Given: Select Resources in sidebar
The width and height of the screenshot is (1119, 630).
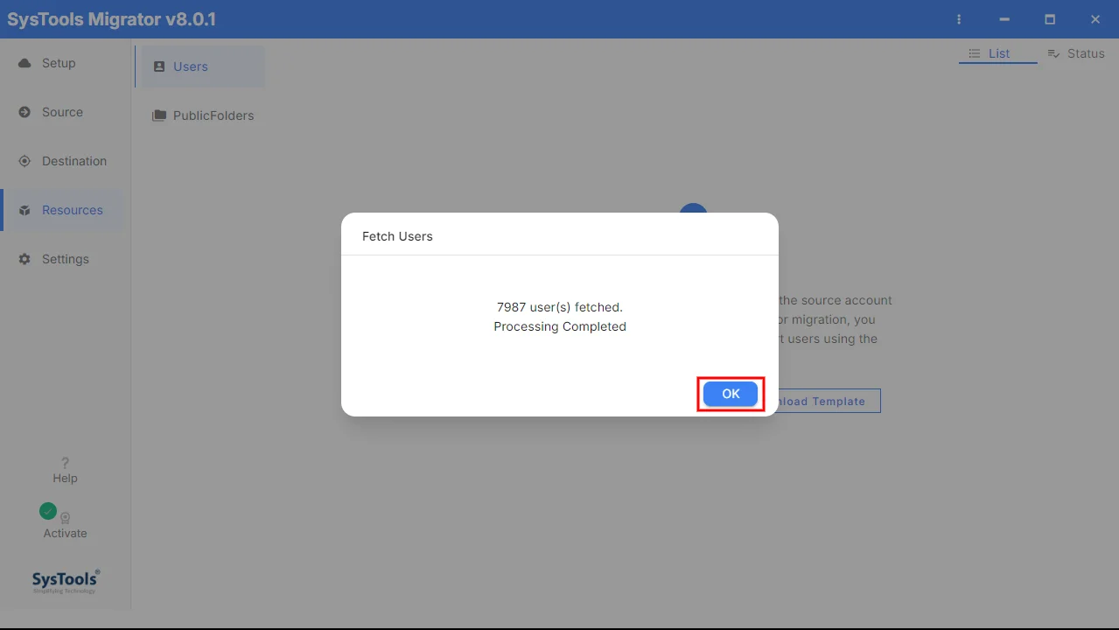Looking at the screenshot, I should (x=61, y=210).
